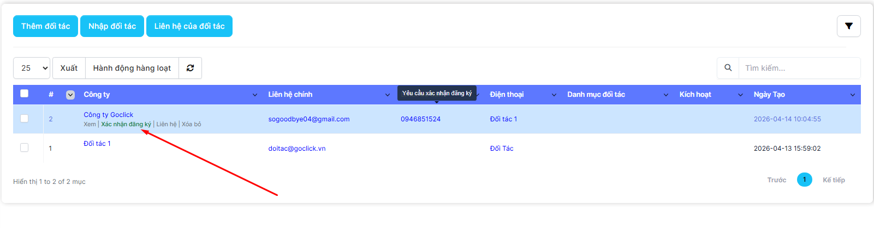Viewport: 874px width, 228px height.
Task: Toggle the column selector arrow beside #
Action: [x=70, y=95]
